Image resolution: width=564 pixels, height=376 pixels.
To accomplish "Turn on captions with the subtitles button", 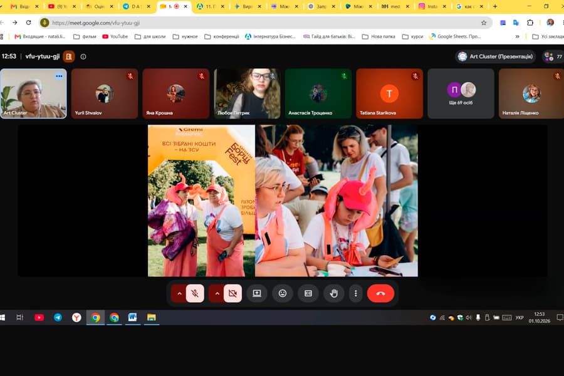I will pyautogui.click(x=308, y=293).
